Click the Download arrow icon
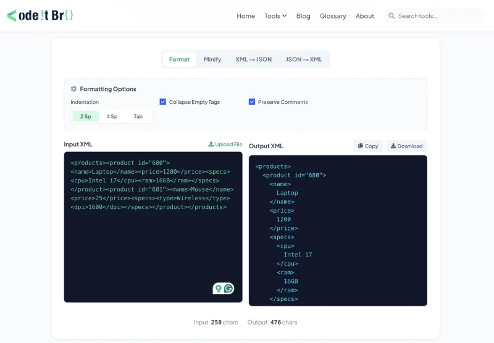The image size is (494, 343). tap(393, 146)
